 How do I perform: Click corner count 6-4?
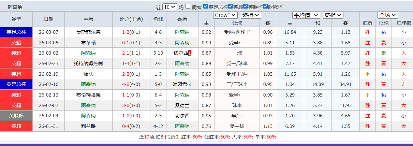click(x=158, y=95)
